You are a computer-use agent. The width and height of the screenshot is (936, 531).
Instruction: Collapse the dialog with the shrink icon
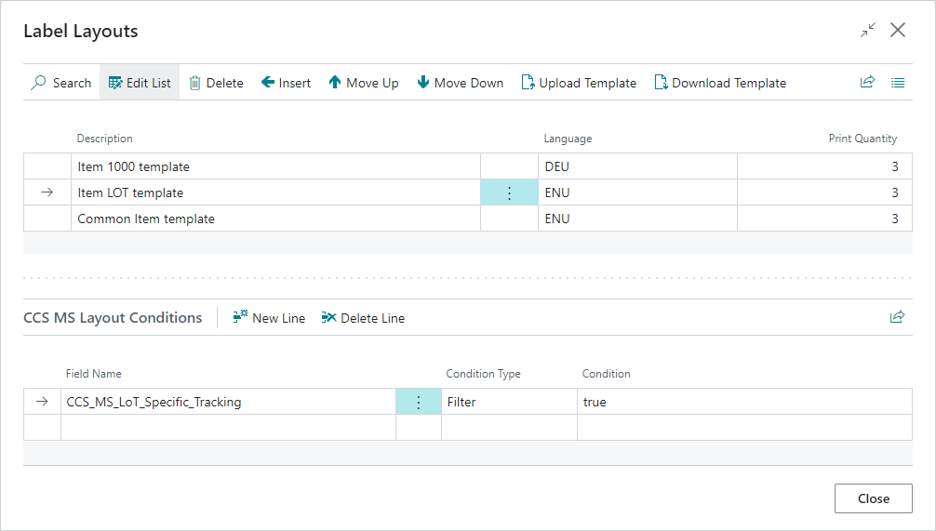pos(867,31)
